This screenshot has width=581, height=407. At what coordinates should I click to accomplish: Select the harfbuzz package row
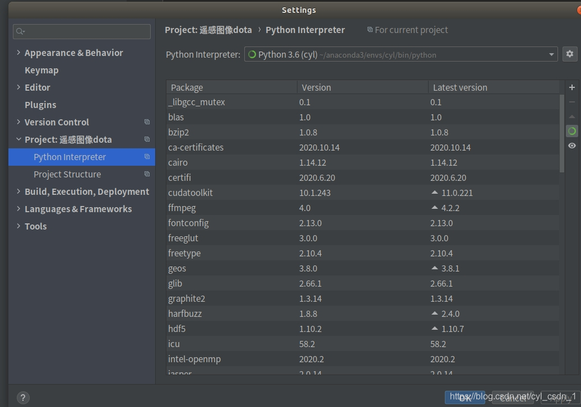tap(362, 314)
